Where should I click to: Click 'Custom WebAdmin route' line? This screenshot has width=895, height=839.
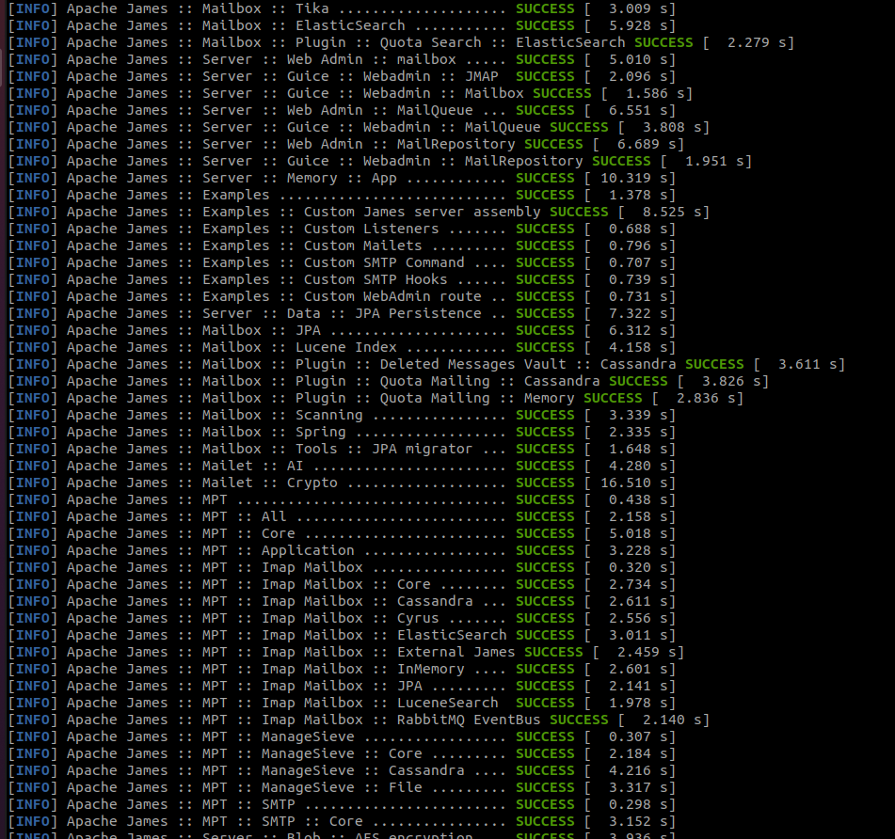coord(342,296)
